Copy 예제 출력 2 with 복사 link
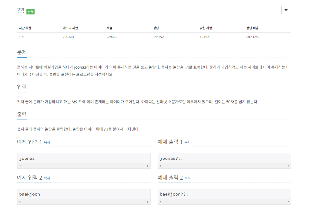The width and height of the screenshot is (311, 210). pyautogui.click(x=188, y=178)
